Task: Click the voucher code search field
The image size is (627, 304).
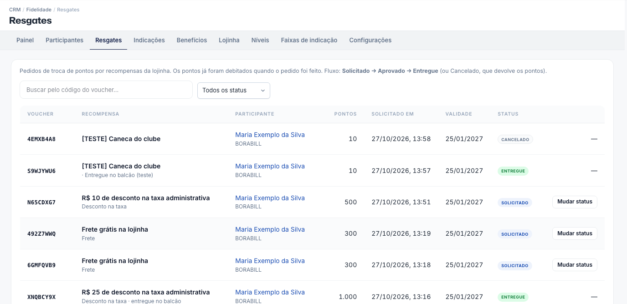Action: 106,90
